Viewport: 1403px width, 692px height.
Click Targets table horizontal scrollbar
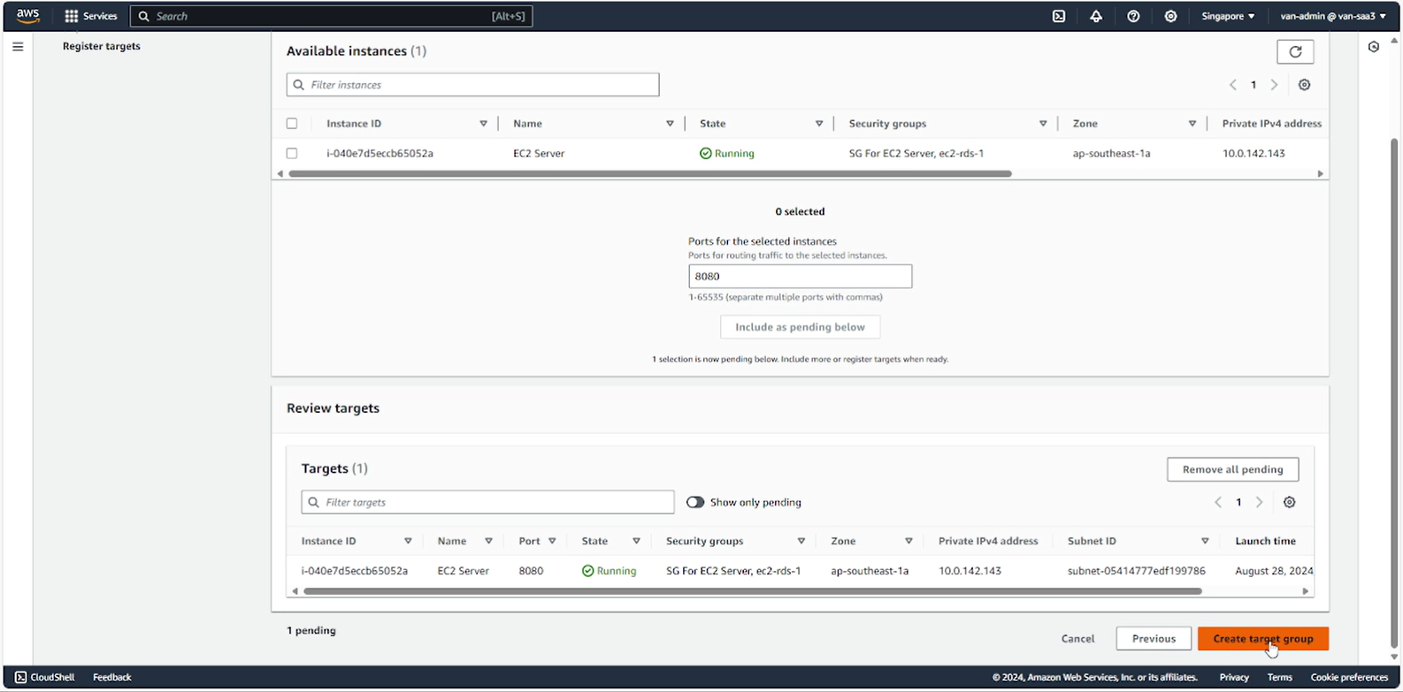tap(752, 591)
